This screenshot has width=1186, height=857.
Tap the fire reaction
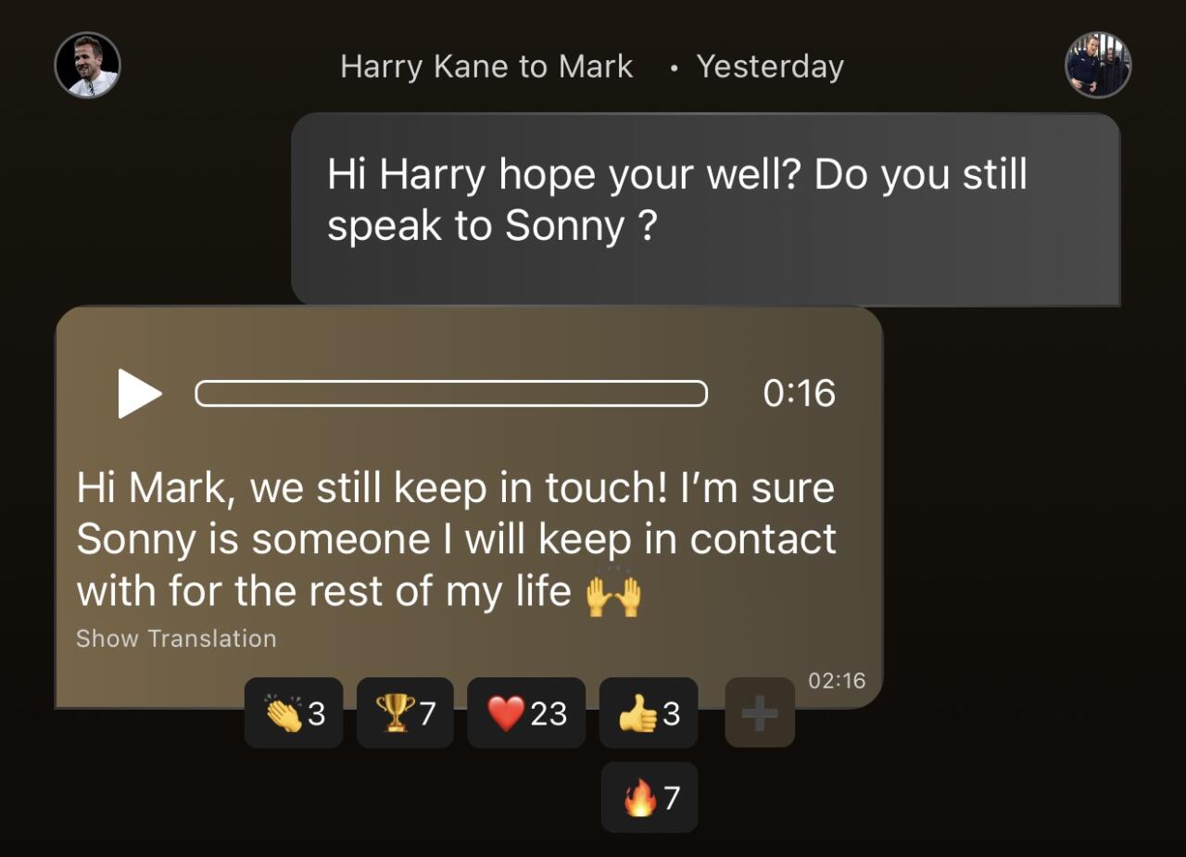(650, 798)
